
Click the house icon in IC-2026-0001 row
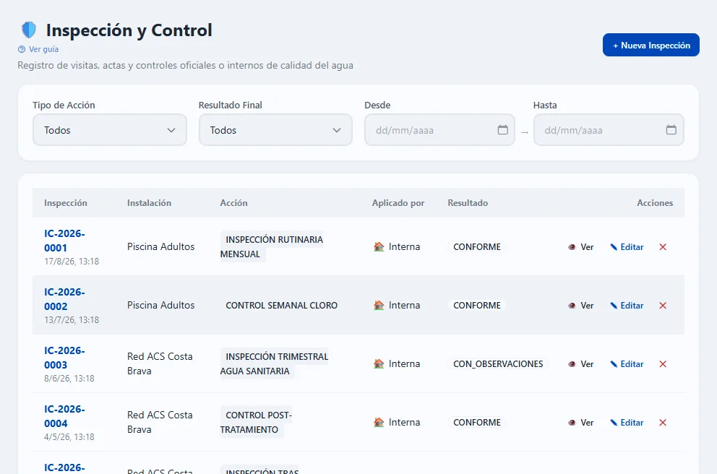379,247
